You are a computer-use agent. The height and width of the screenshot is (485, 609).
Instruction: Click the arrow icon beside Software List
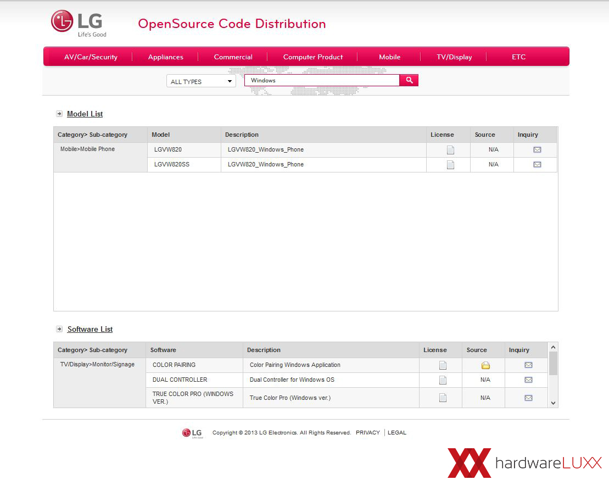click(x=59, y=329)
